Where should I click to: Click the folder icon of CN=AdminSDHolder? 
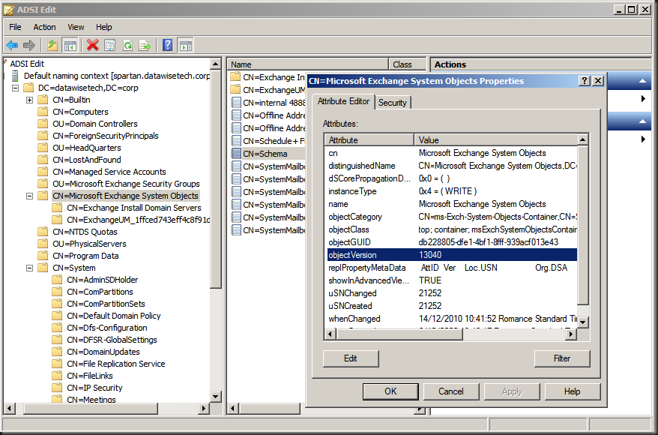click(x=57, y=280)
